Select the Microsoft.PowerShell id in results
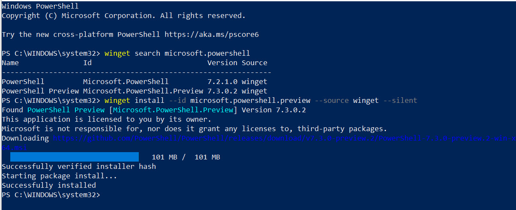Screen dimensions: 516x210 126,81
